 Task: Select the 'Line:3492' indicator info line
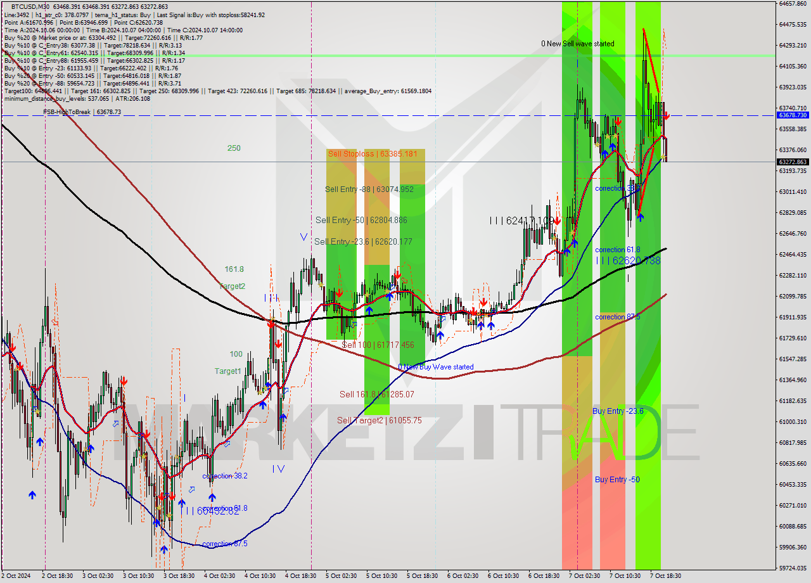134,15
